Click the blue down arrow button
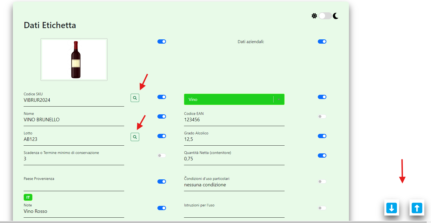 (x=392, y=208)
